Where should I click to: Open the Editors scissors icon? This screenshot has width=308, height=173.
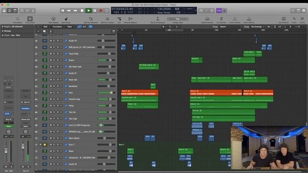(33, 11)
